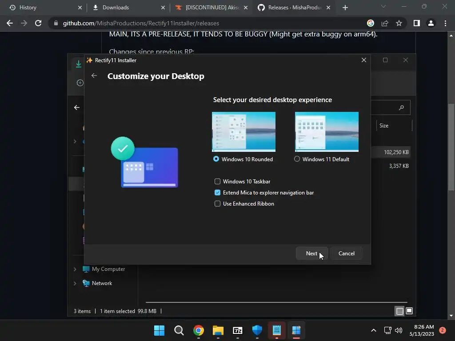Click the explorer horizontal scrollbar

276,302
